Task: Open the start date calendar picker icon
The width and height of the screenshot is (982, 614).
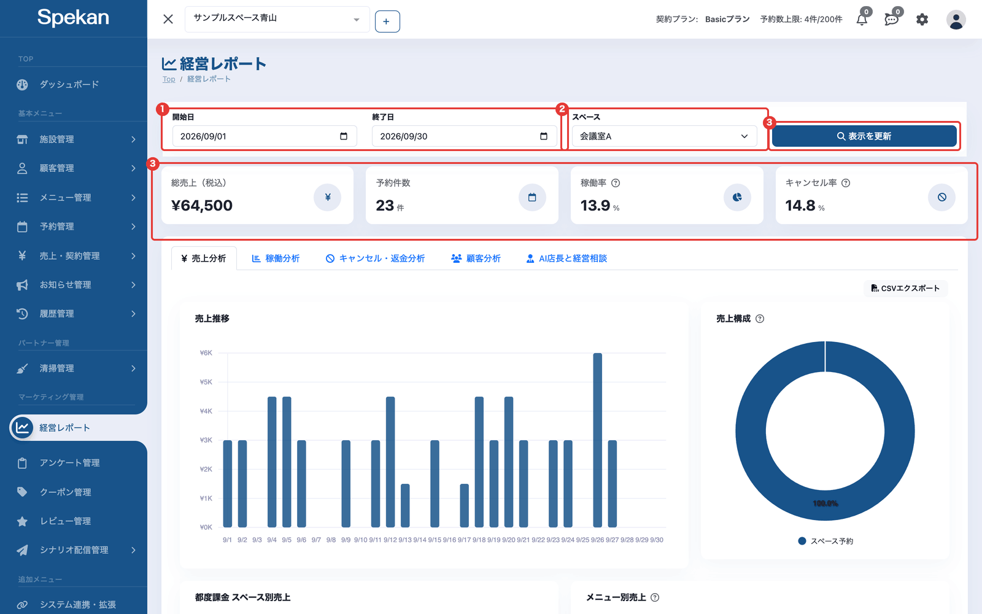Action: click(x=344, y=136)
